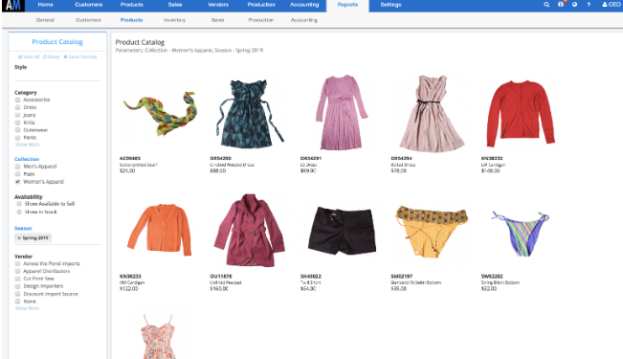This screenshot has width=623, height=359.
Task: Check the Dress category box
Action: 17,107
